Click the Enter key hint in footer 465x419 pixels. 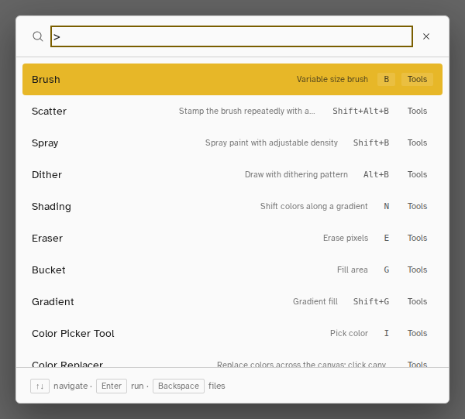pos(112,386)
